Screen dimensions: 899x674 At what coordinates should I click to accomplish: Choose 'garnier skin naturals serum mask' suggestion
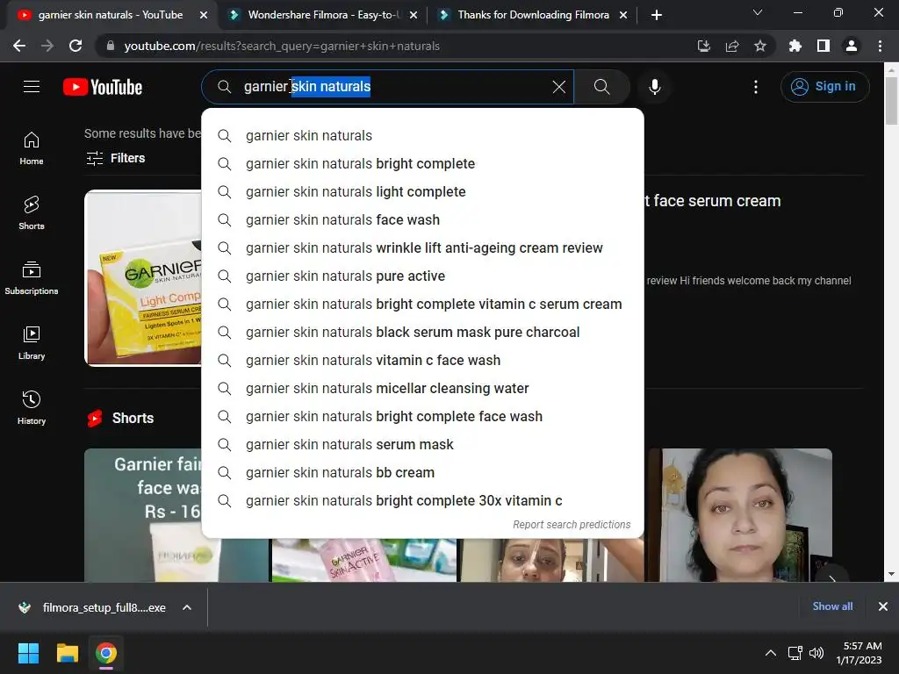point(422,445)
